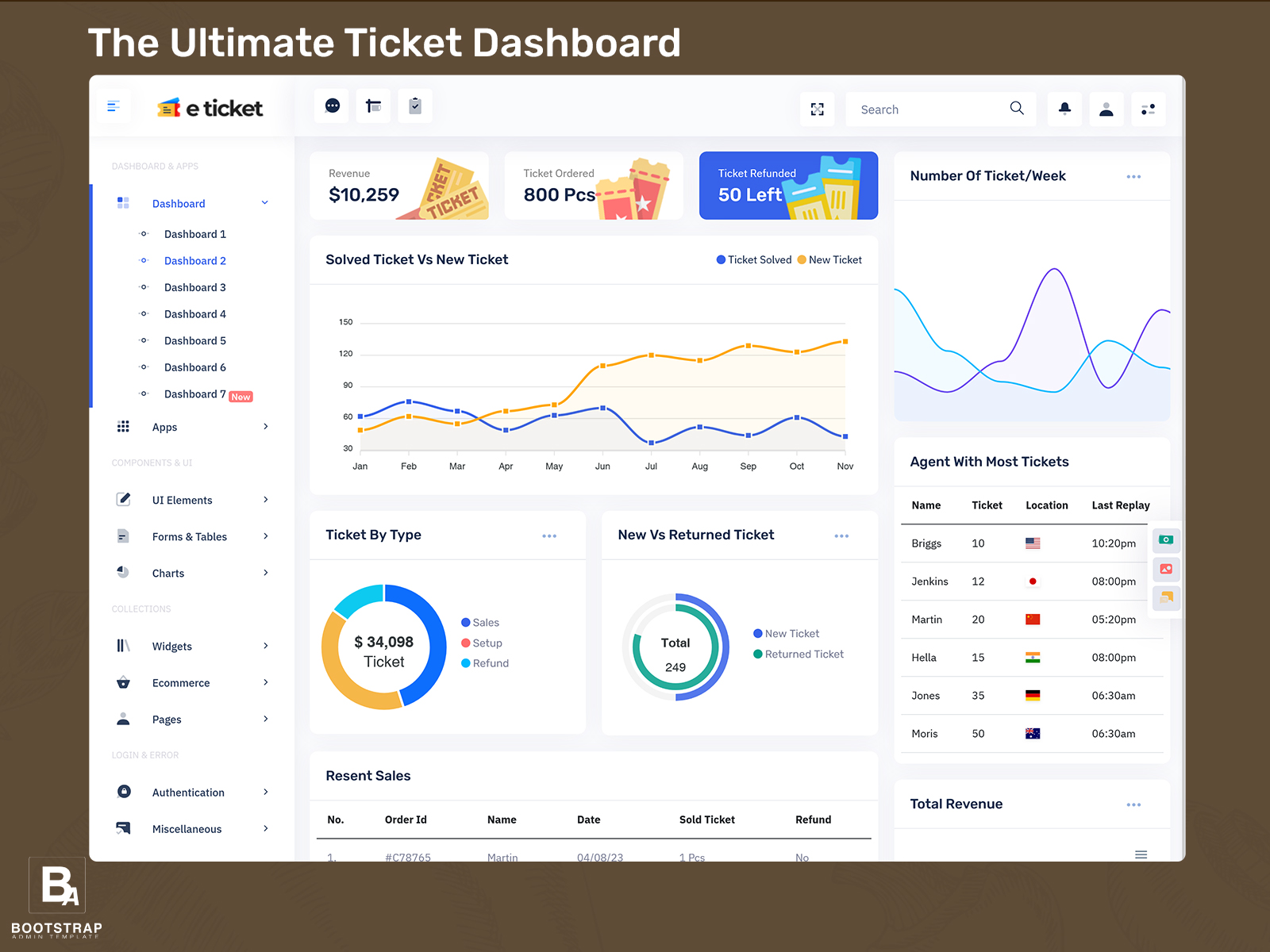Open notifications bell icon
Viewport: 1270px width, 952px height.
point(1064,109)
